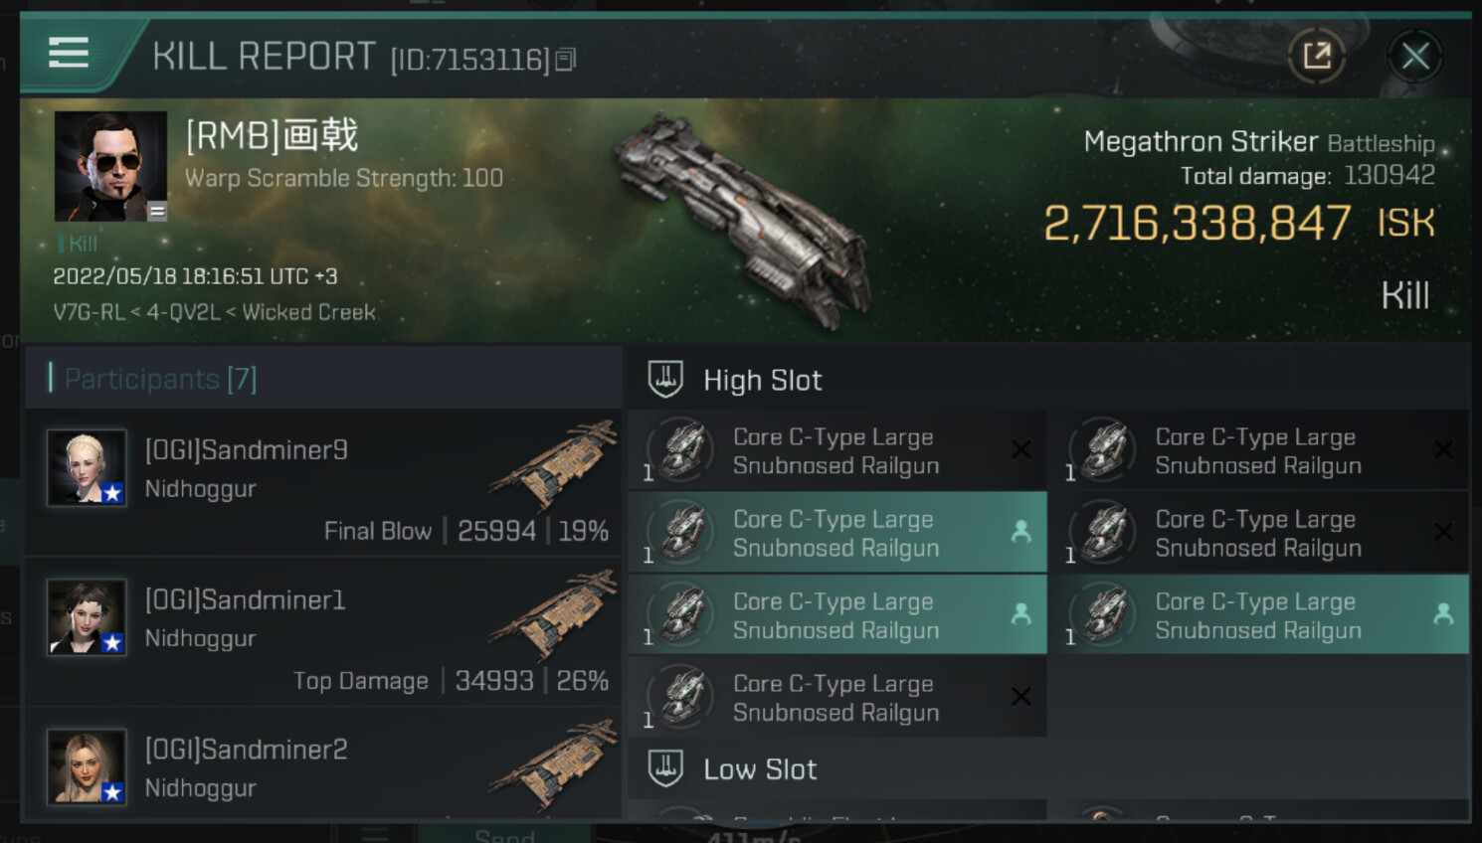Open the V7G-RL system location link
This screenshot has height=843, width=1482.
(88, 312)
